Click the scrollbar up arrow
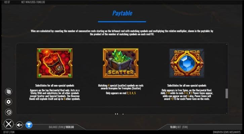Image resolution: width=244 pixels, height=134 pixels. click(227, 45)
